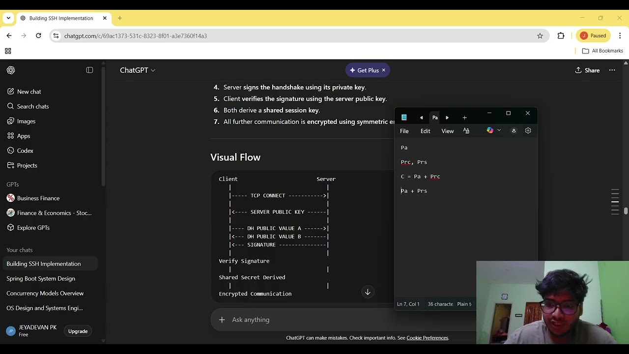This screenshot has height=354, width=629.
Task: Click the Share button label
Action: click(x=592, y=70)
